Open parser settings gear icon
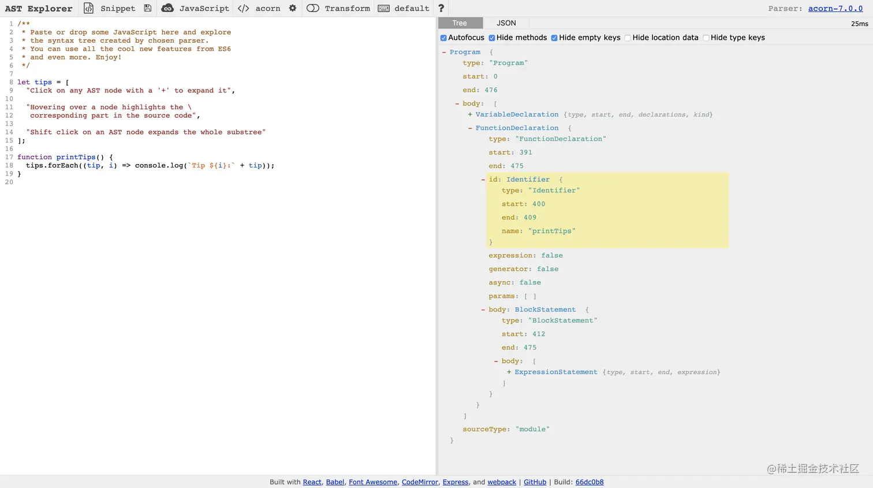873x488 pixels. point(293,8)
